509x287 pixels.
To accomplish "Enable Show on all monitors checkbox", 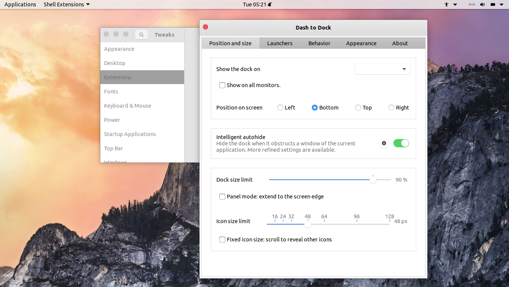I will point(222,85).
